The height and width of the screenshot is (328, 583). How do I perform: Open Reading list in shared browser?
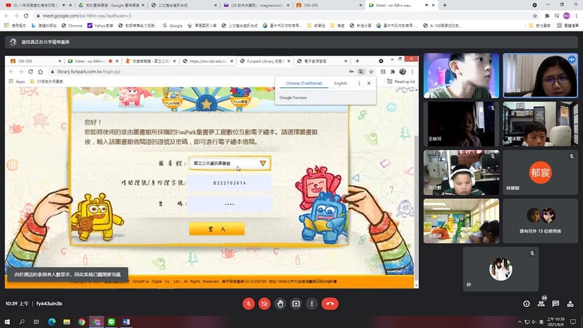click(401, 81)
